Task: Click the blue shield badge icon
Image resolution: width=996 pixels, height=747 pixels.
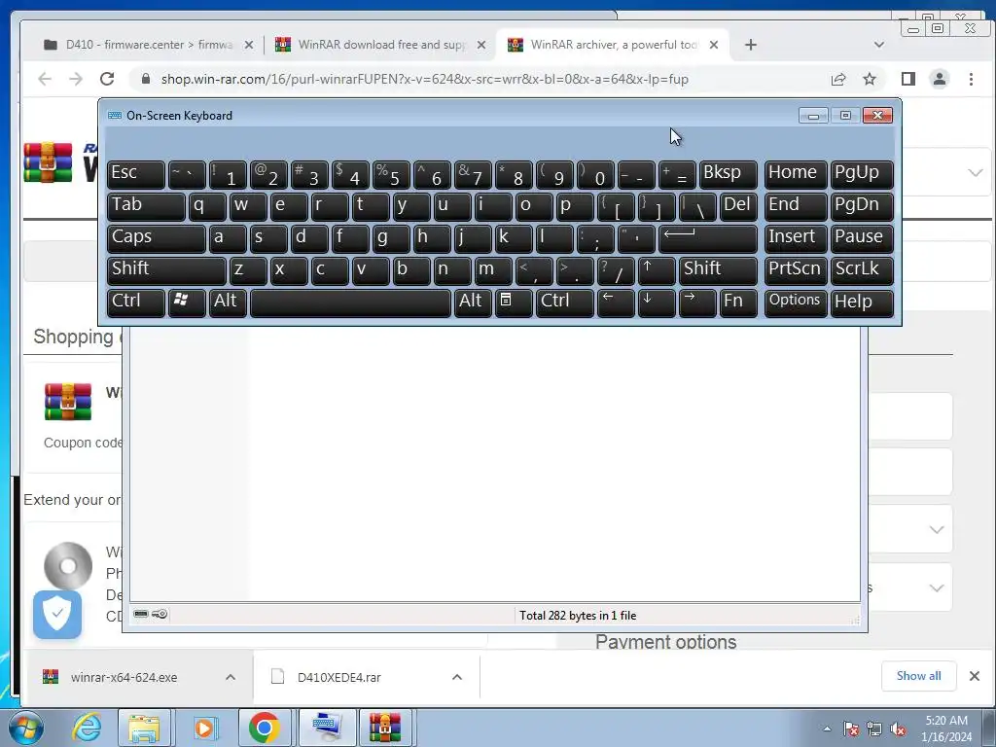Action: (x=57, y=615)
